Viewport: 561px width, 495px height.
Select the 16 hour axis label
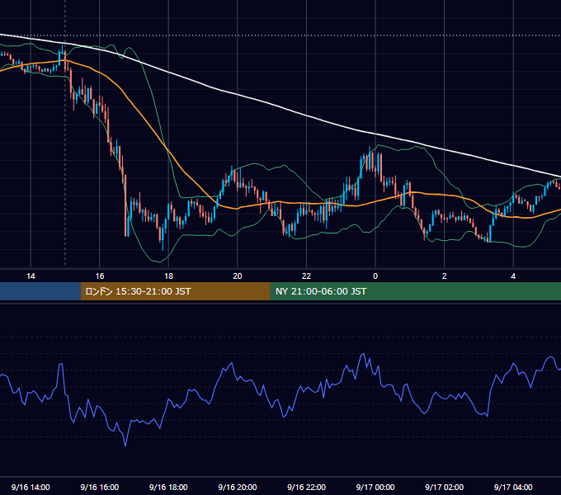point(100,276)
